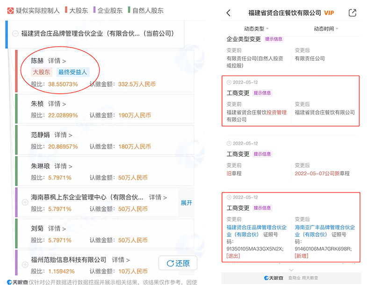The height and width of the screenshot is (285, 374).
Task: Click the 企业类型变更 heading
Action: point(244,39)
